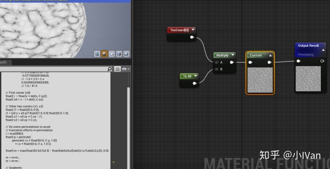The image size is (330, 169).
Task: Expand the 16.88 constant node arrow
Action: coord(196,76)
